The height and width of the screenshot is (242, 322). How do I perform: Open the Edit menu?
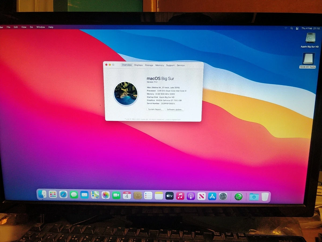coord(16,27)
